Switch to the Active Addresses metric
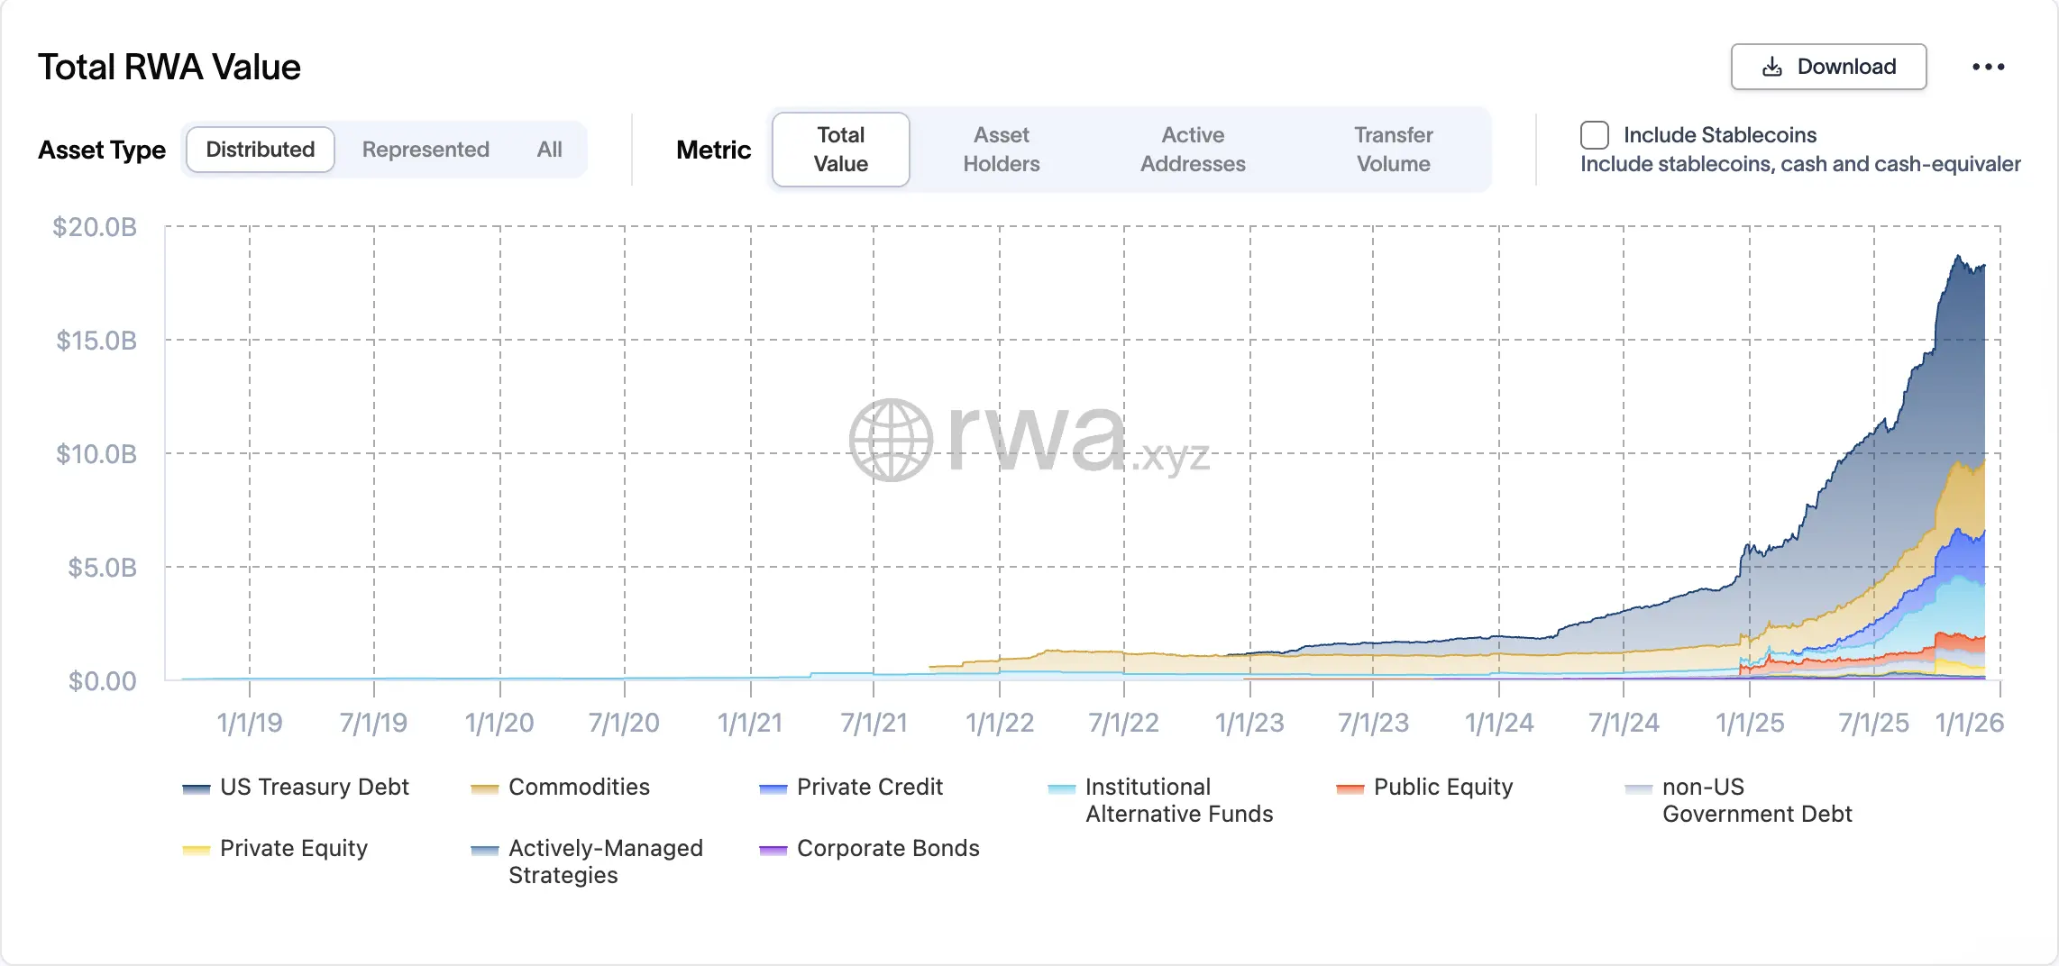 [x=1194, y=150]
